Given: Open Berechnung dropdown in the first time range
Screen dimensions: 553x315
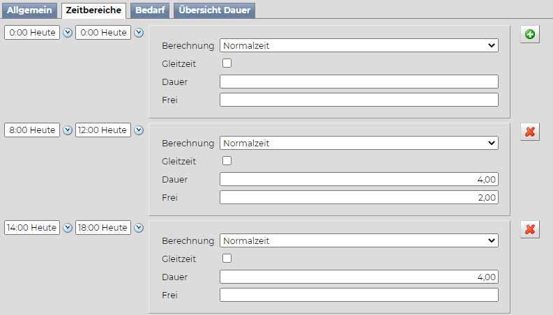Looking at the screenshot, I should 358,46.
